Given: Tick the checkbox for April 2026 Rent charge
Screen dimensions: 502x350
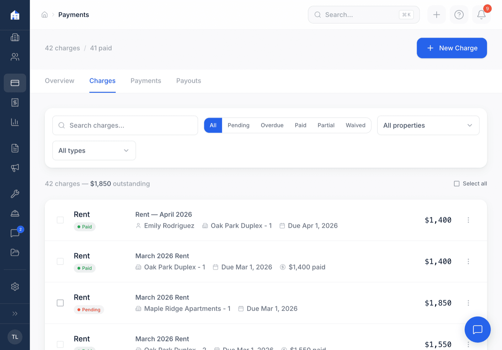Looking at the screenshot, I should tap(60, 220).
